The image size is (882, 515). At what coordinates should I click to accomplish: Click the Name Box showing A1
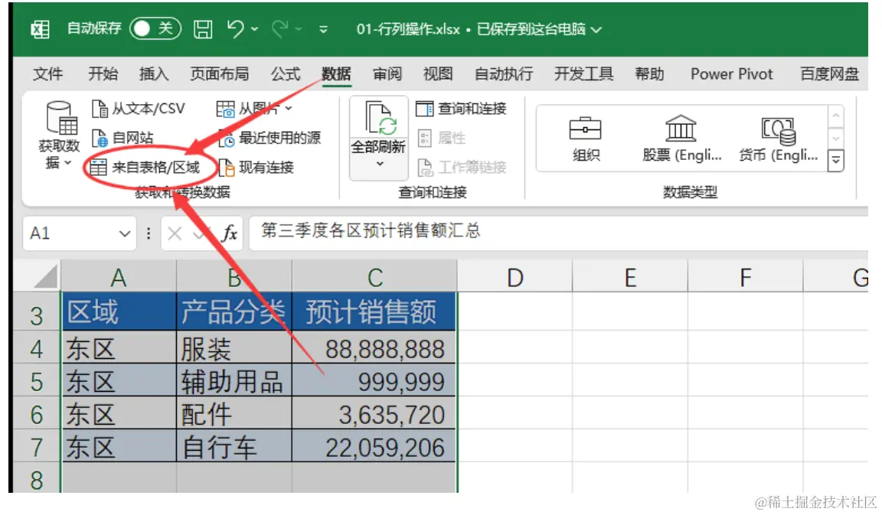click(70, 233)
